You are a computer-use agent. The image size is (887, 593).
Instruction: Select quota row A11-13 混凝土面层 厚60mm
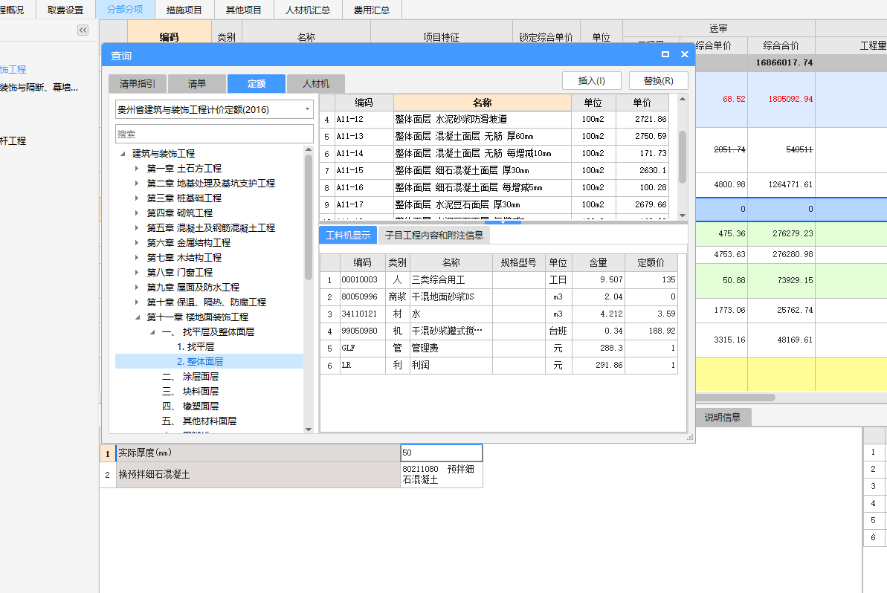(x=494, y=136)
